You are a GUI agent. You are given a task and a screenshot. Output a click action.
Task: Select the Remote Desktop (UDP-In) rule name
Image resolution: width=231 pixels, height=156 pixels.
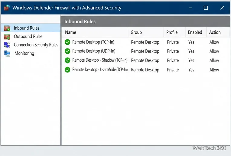94,51
